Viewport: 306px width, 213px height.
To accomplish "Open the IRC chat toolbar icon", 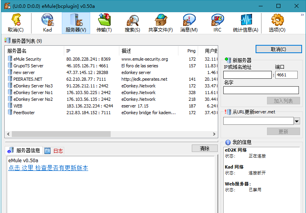I will point(217,20).
